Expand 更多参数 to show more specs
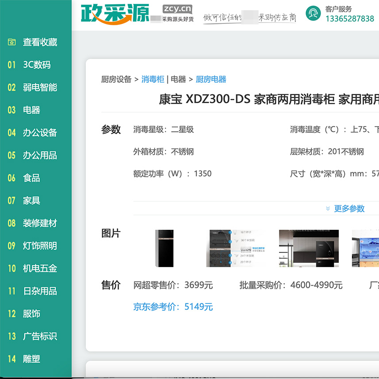This screenshot has height=379, width=379. (349, 209)
